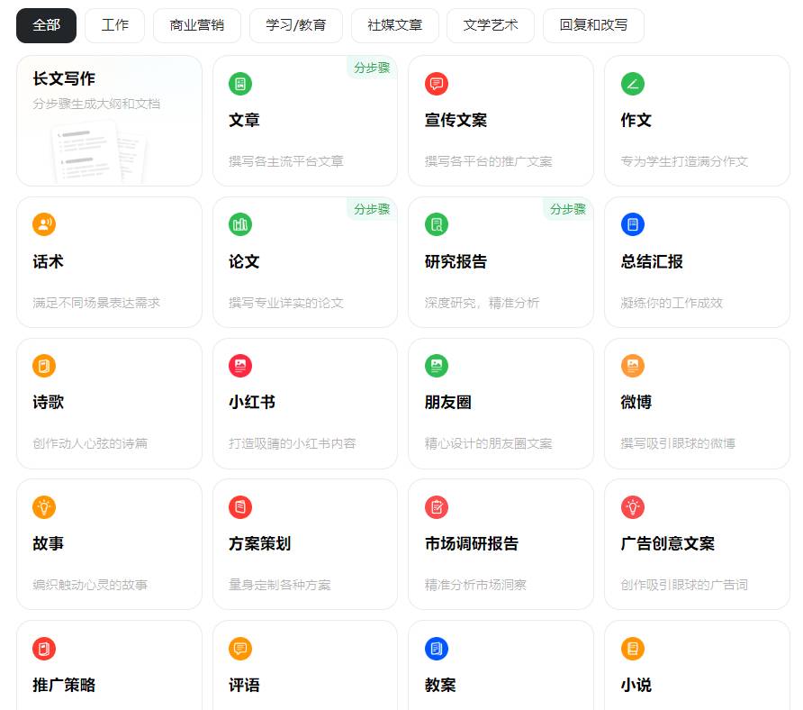The width and height of the screenshot is (803, 710).
Task: Choose the 广告创意文案 template title
Action: tap(668, 543)
